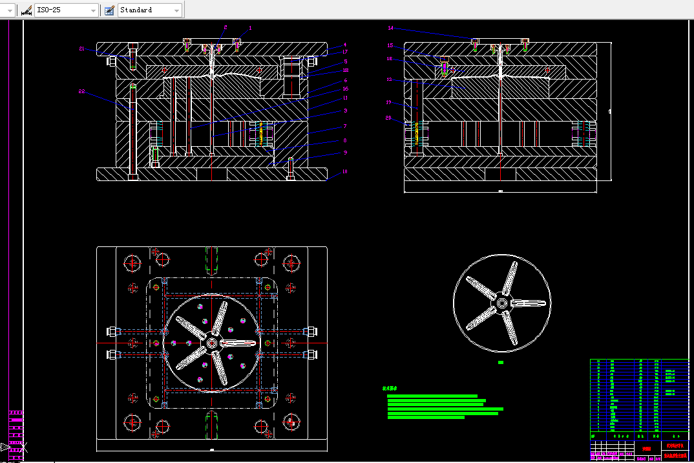The width and height of the screenshot is (694, 463).
Task: Select part balloon label 5
Action: pos(346,61)
